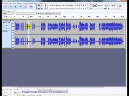Select the Zoom (magnifier) tool
Viewport: 129px width, 96px height.
click(x=36, y=8)
